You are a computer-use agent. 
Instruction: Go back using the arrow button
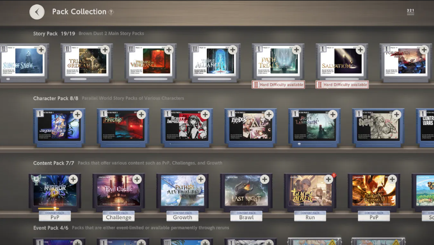pos(37,12)
